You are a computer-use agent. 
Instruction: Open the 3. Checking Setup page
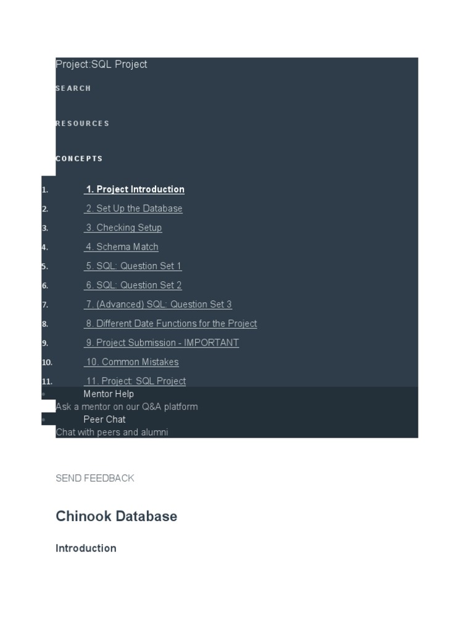123,228
